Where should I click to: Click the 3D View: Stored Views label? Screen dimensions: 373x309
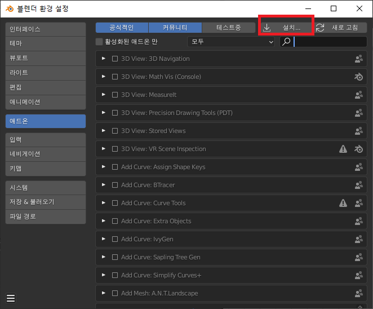point(153,131)
